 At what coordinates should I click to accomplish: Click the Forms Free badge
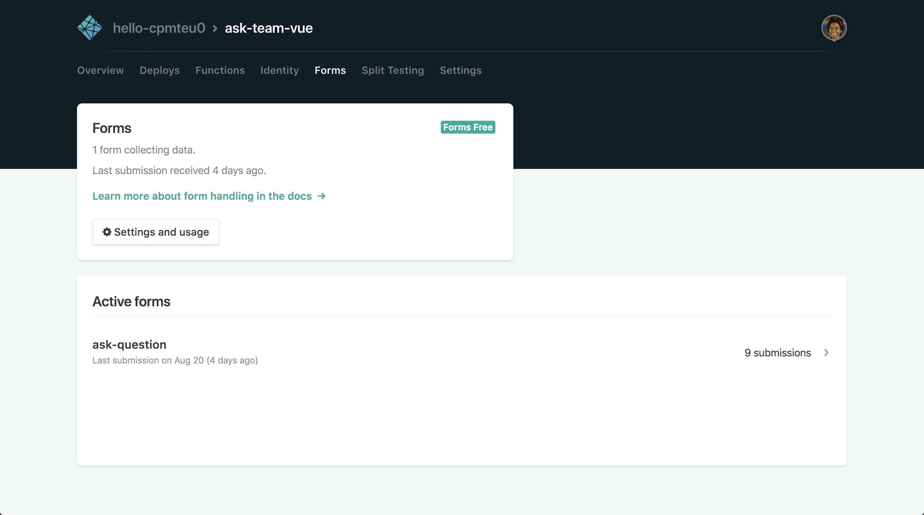tap(467, 127)
